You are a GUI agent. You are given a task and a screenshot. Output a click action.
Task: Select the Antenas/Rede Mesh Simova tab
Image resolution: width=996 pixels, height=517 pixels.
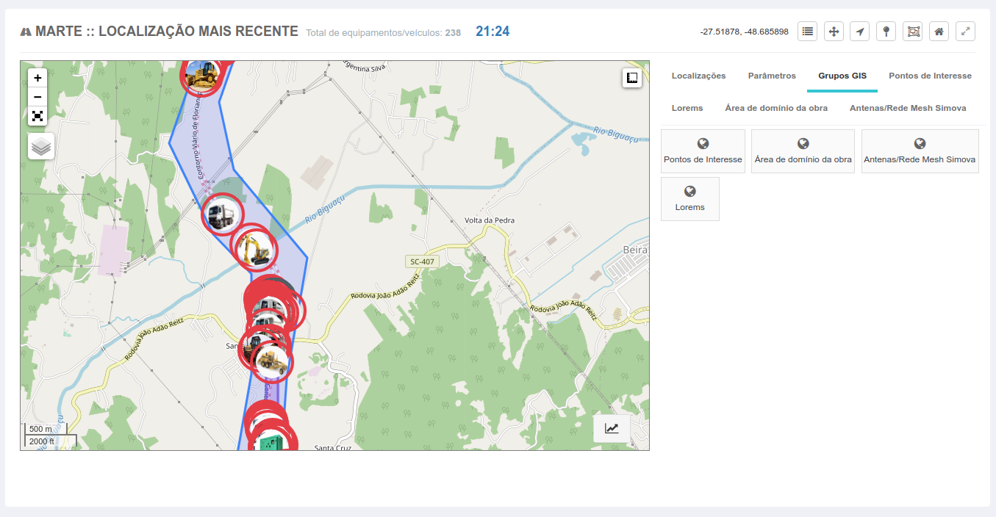(908, 108)
